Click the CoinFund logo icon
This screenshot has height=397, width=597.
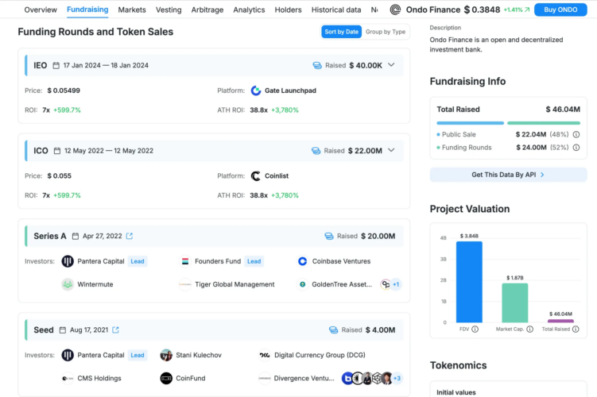tap(166, 378)
